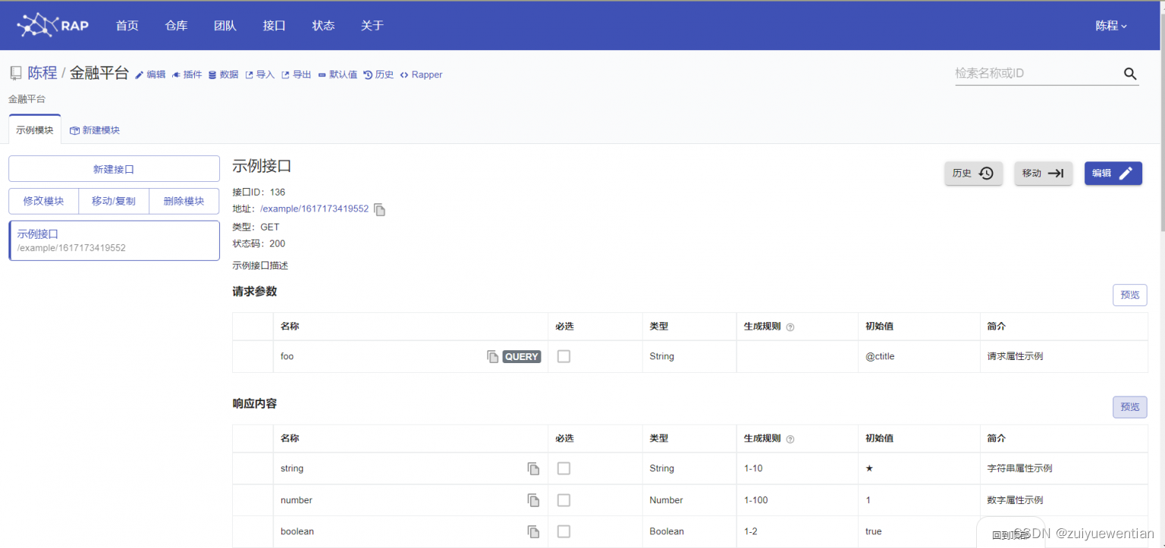Click copy icon beside the string property
The image size is (1165, 548).
pyautogui.click(x=533, y=468)
